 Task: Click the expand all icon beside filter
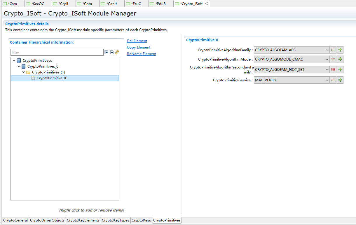click(111, 52)
